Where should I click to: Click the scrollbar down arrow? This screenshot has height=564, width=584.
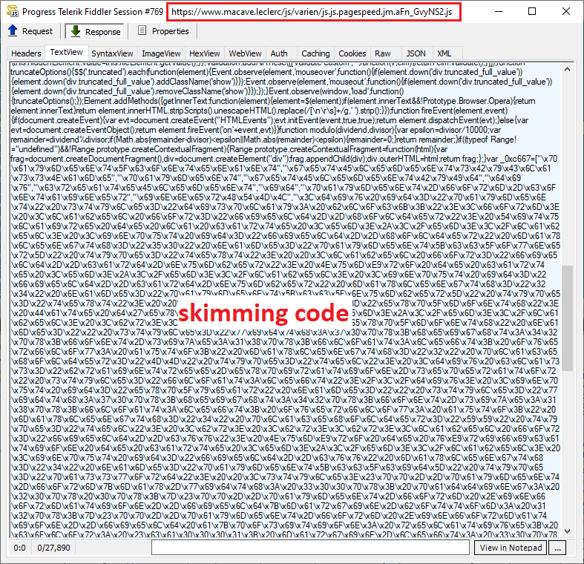(x=567, y=531)
